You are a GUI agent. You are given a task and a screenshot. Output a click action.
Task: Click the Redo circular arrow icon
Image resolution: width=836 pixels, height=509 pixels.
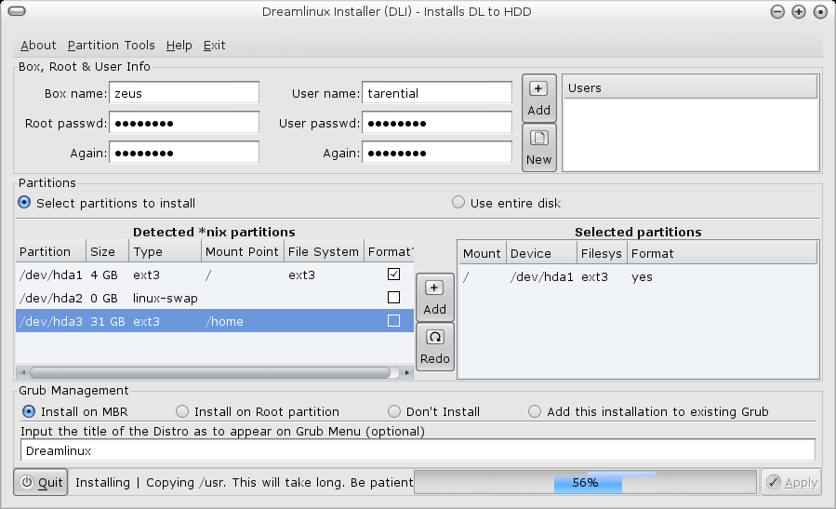[x=434, y=337]
